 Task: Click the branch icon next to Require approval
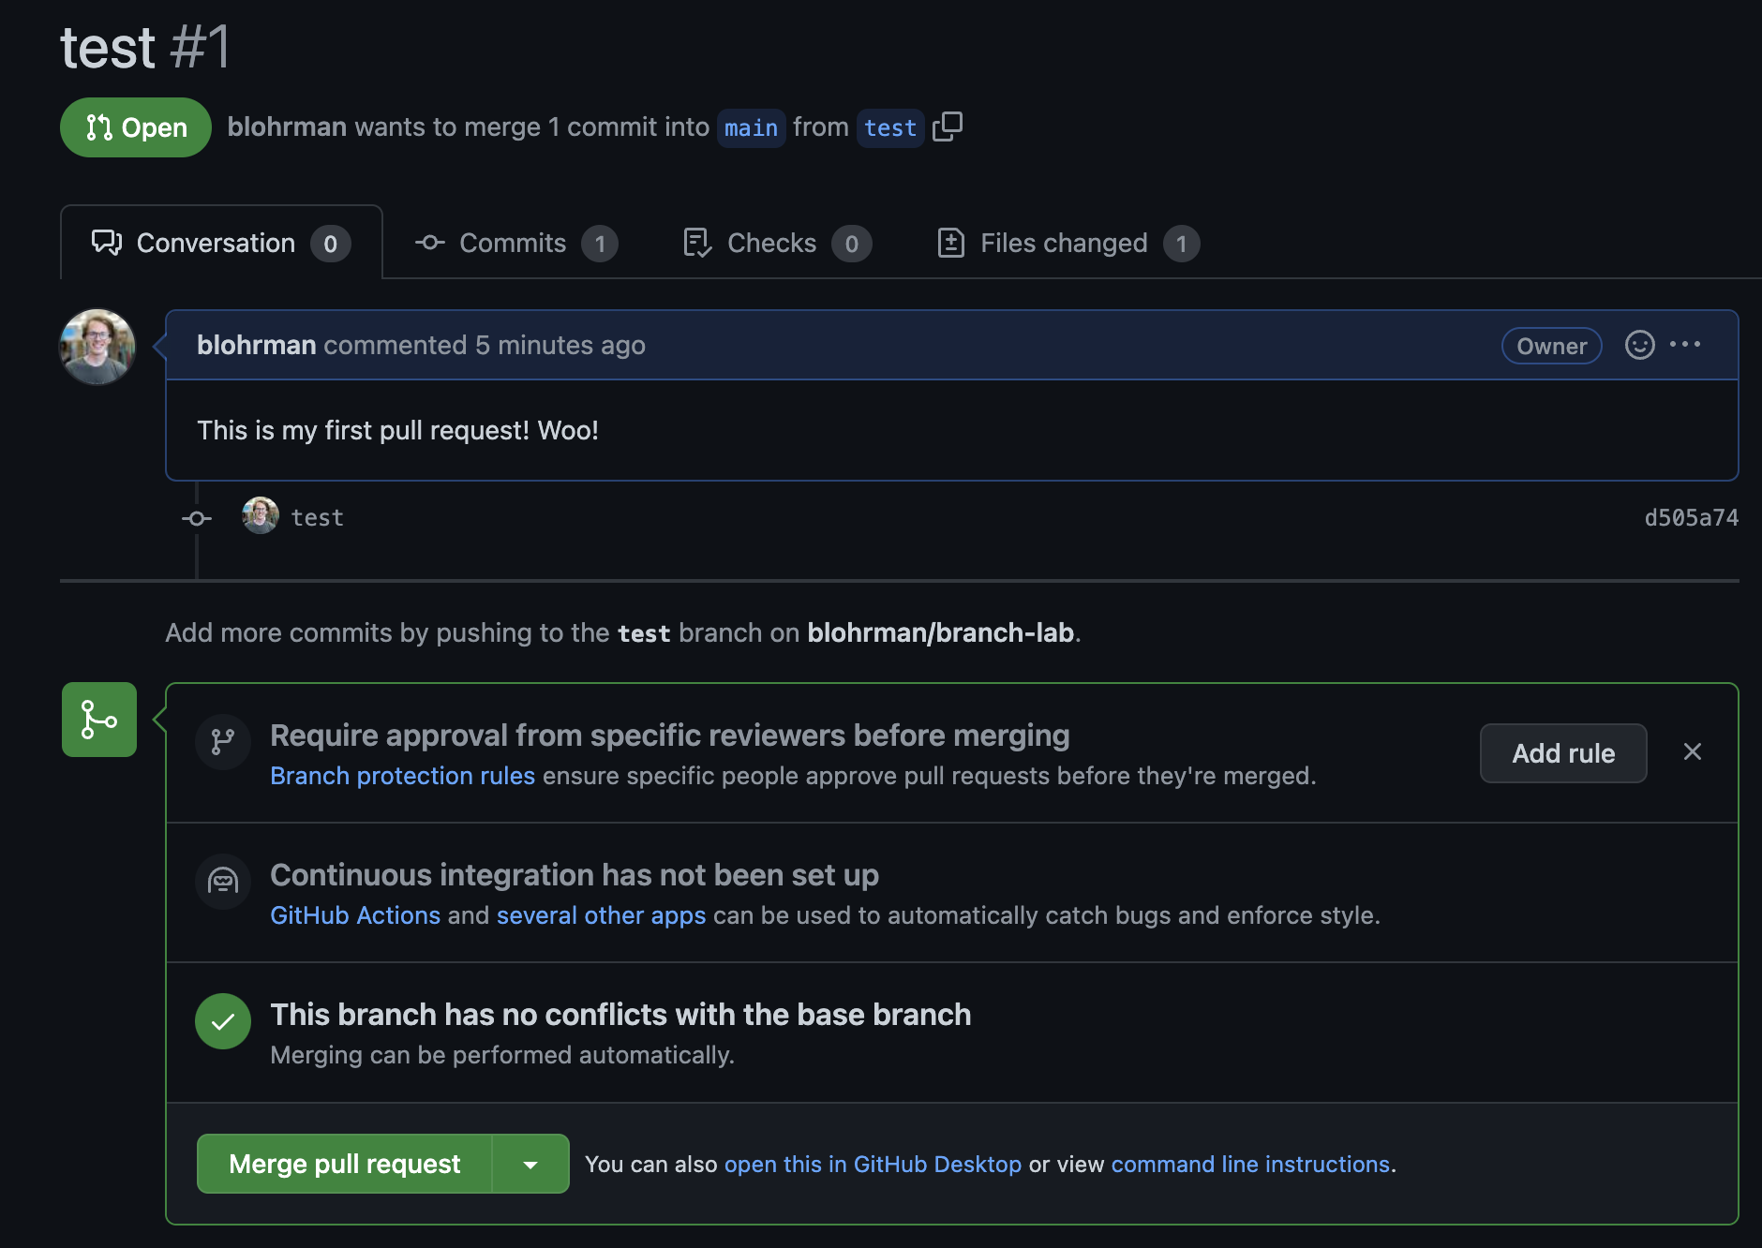(x=222, y=741)
